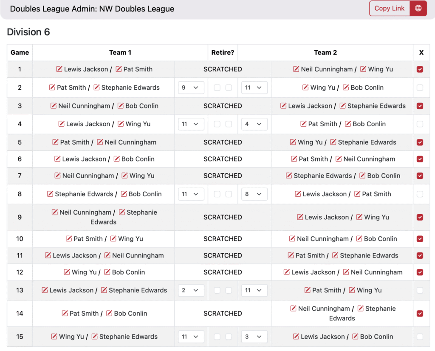Open game 15 Team 2 score dropdown showing 3
The width and height of the screenshot is (435, 351).
[254, 336]
